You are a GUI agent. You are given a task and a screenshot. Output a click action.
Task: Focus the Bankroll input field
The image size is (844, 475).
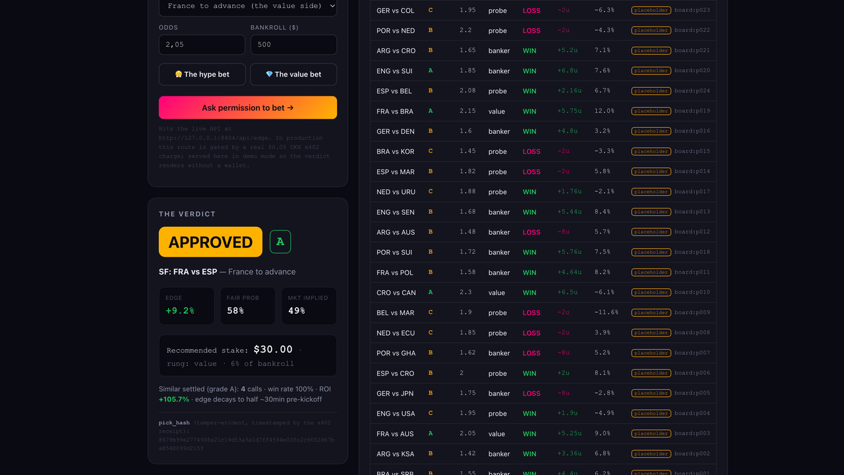tap(293, 45)
